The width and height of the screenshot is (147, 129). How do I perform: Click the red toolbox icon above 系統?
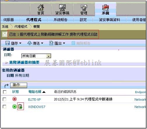[106, 7]
